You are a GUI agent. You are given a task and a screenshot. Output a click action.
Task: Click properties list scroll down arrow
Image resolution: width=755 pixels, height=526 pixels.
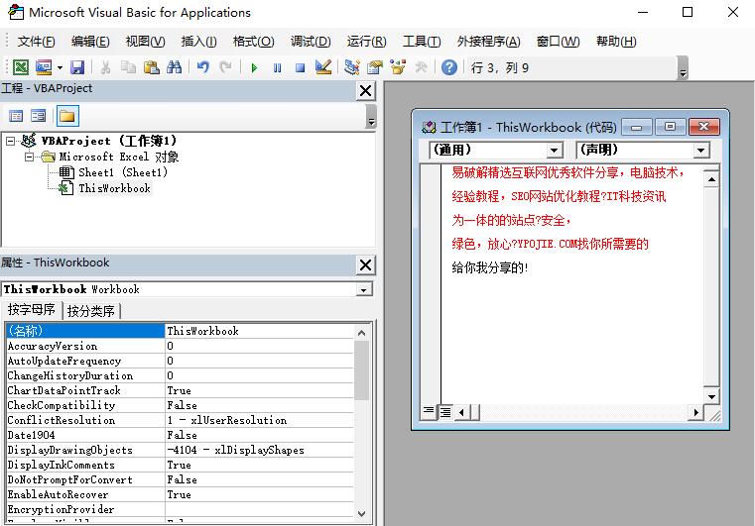[x=361, y=514]
